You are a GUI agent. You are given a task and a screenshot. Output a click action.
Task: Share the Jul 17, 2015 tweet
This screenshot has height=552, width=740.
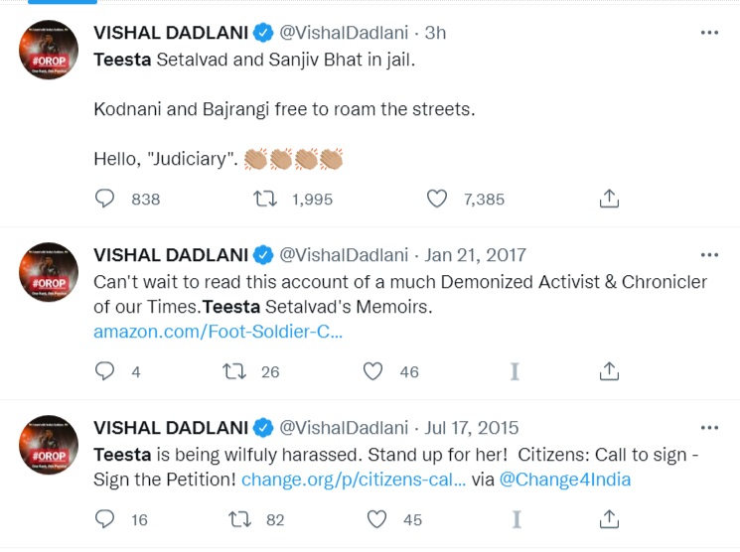(610, 518)
